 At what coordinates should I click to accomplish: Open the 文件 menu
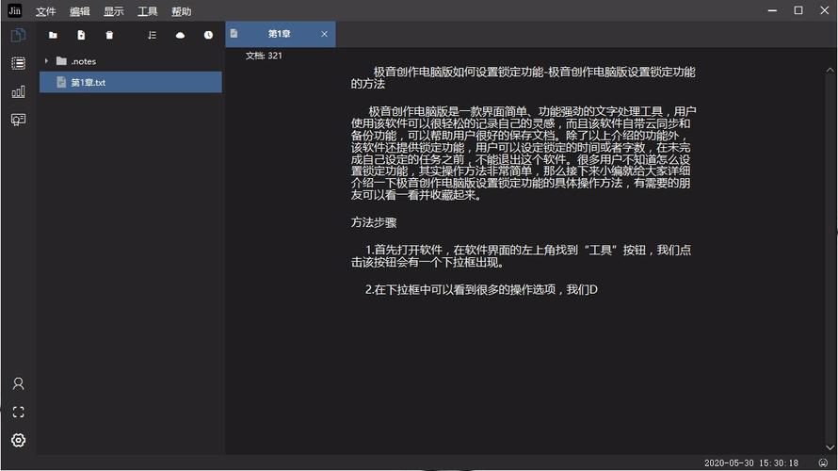[45, 11]
